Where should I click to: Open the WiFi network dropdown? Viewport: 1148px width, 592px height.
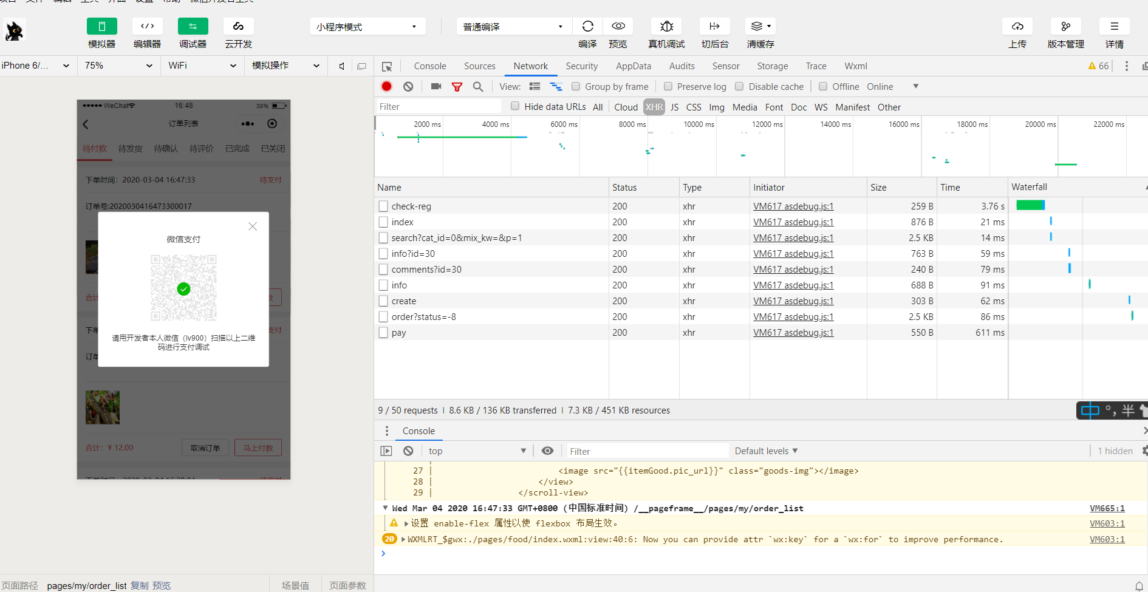[202, 66]
